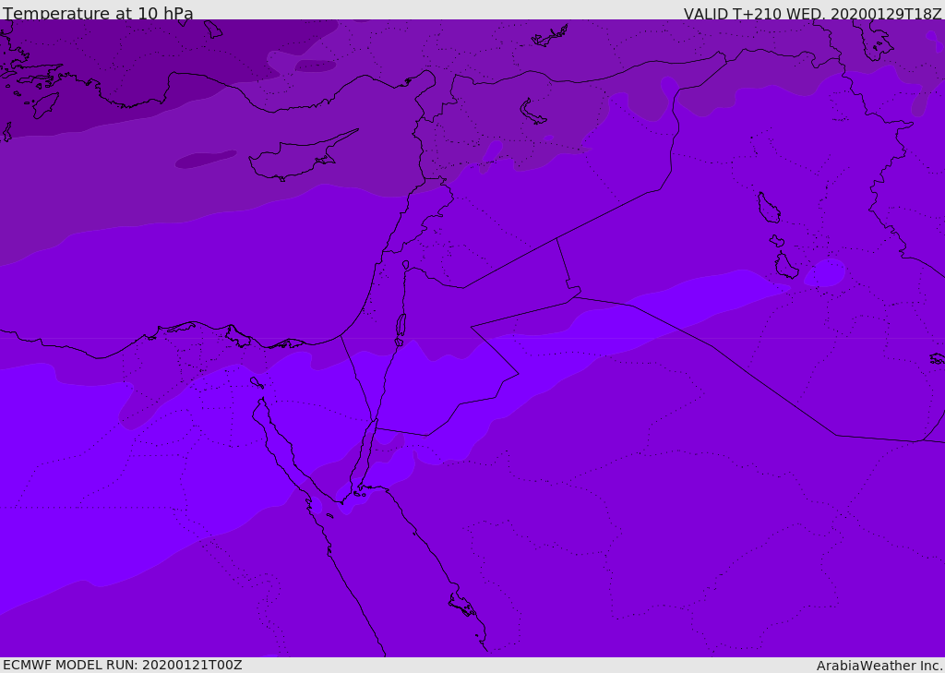Click the island of Cyprus on the map
This screenshot has width=945, height=673.
(302, 157)
